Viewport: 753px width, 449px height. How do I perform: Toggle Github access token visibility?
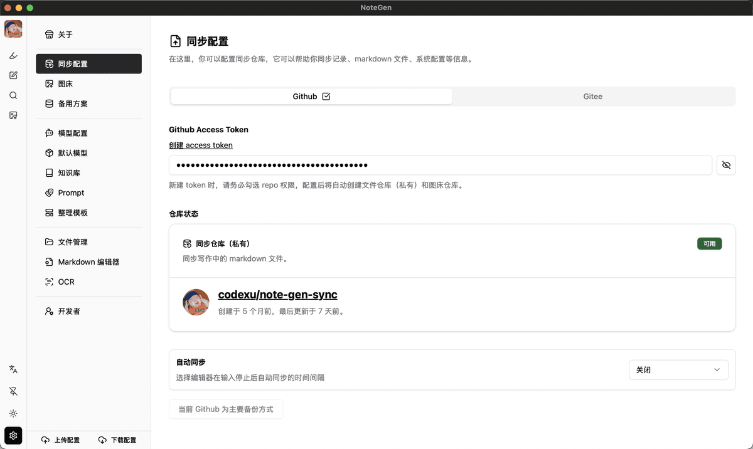click(726, 165)
